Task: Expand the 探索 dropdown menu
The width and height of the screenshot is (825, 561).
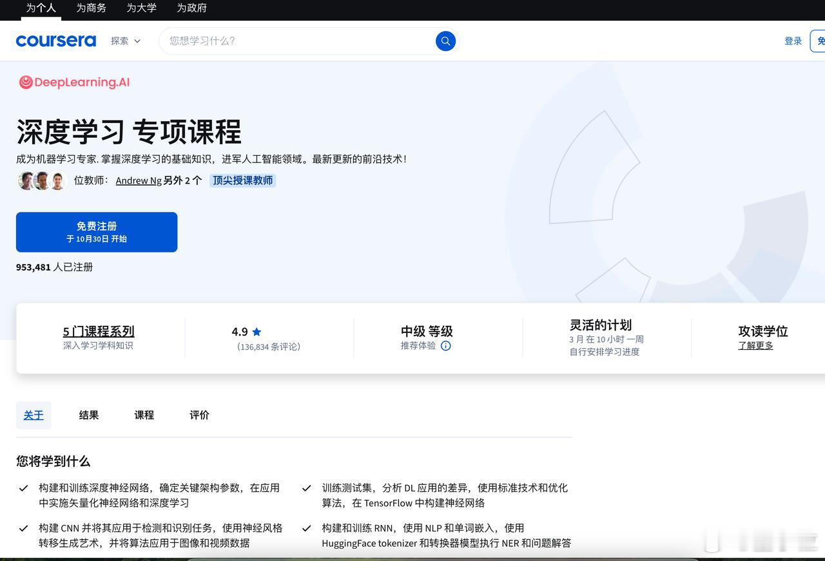Action: point(126,41)
